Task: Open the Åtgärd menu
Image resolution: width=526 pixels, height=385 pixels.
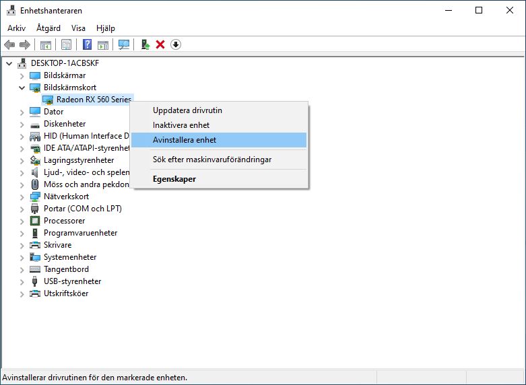Action: coord(48,28)
